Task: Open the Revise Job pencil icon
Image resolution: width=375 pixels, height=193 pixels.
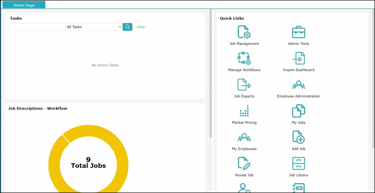Action: [244, 164]
